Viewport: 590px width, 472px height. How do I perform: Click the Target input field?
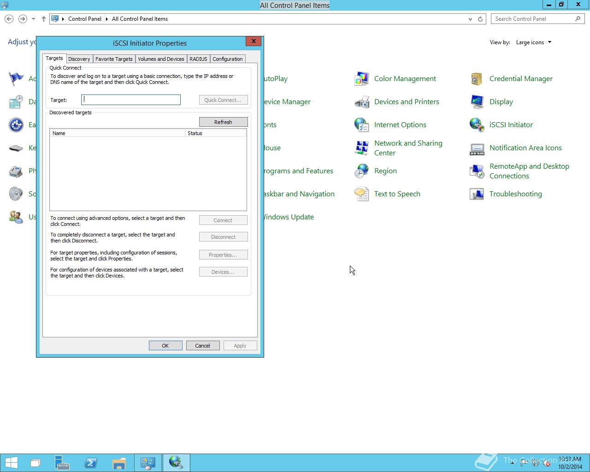point(131,100)
